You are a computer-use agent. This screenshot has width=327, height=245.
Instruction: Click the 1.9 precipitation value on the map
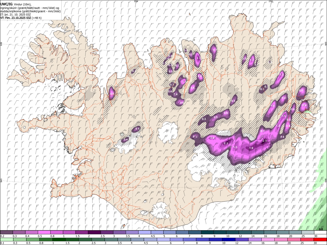pos(251,148)
